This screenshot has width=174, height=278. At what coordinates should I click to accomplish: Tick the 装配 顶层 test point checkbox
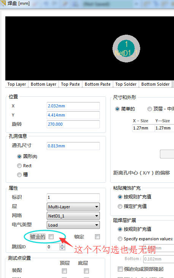tap(64, 271)
